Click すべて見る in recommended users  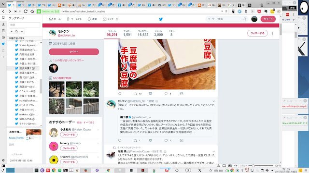pyautogui.click(x=89, y=123)
